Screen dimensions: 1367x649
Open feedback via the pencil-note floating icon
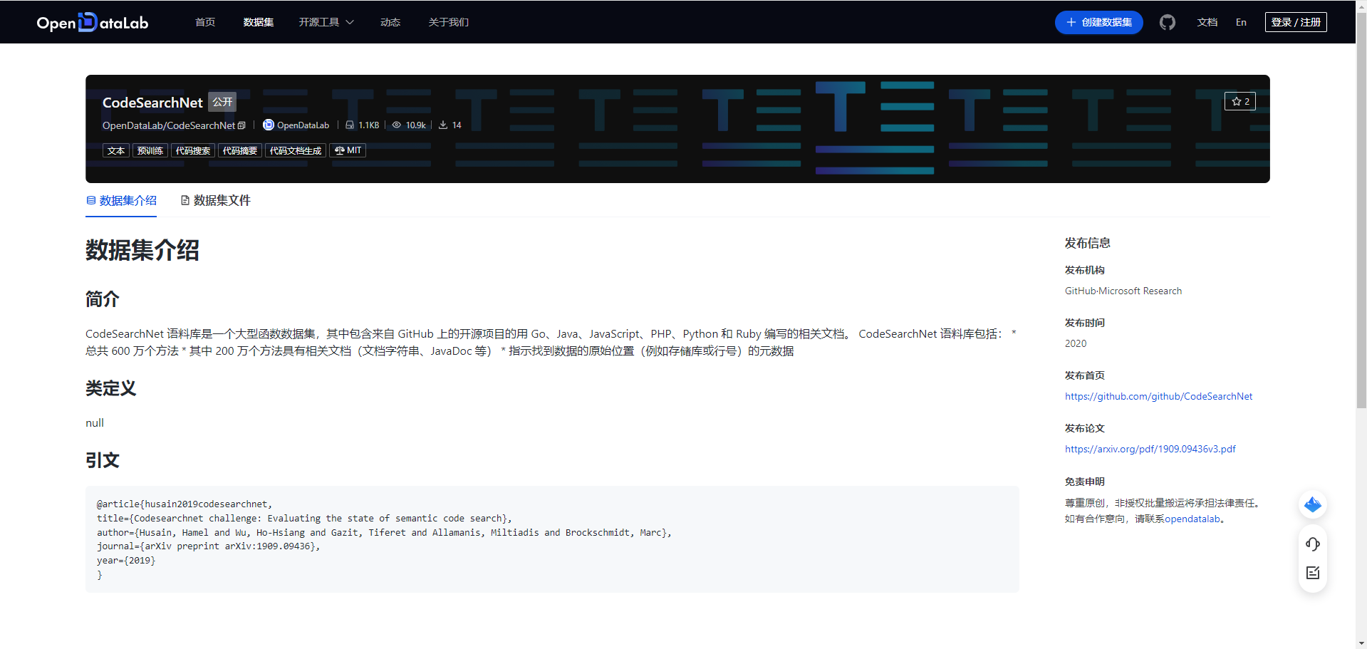click(x=1312, y=572)
